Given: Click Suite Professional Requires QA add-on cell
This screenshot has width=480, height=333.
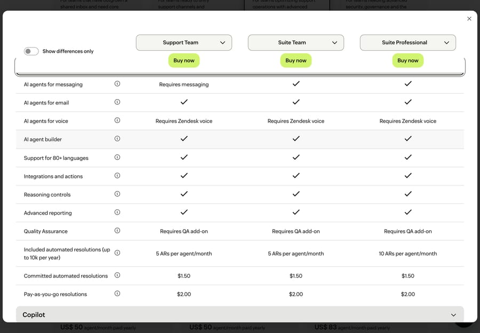Looking at the screenshot, I should [408, 231].
